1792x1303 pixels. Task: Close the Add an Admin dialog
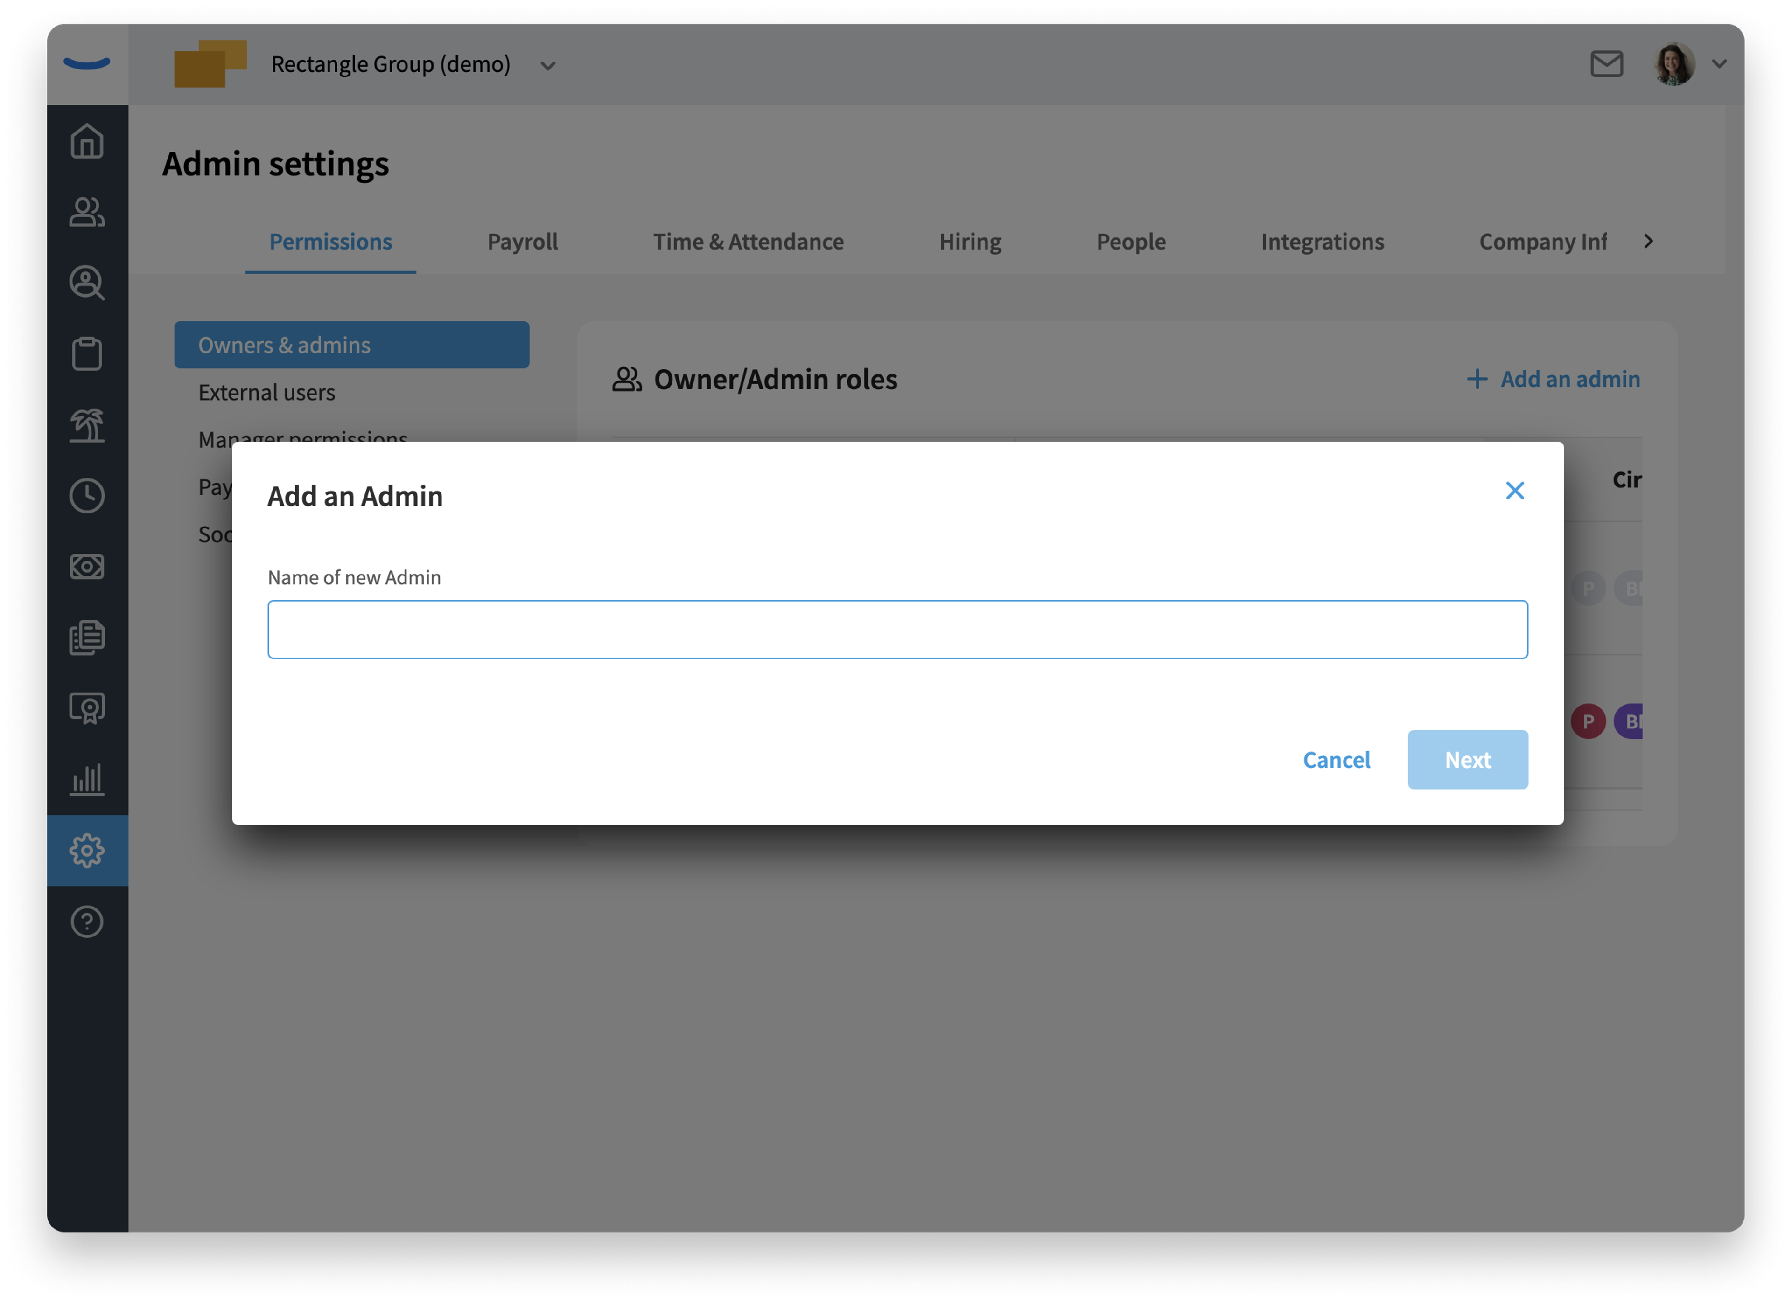pyautogui.click(x=1514, y=491)
